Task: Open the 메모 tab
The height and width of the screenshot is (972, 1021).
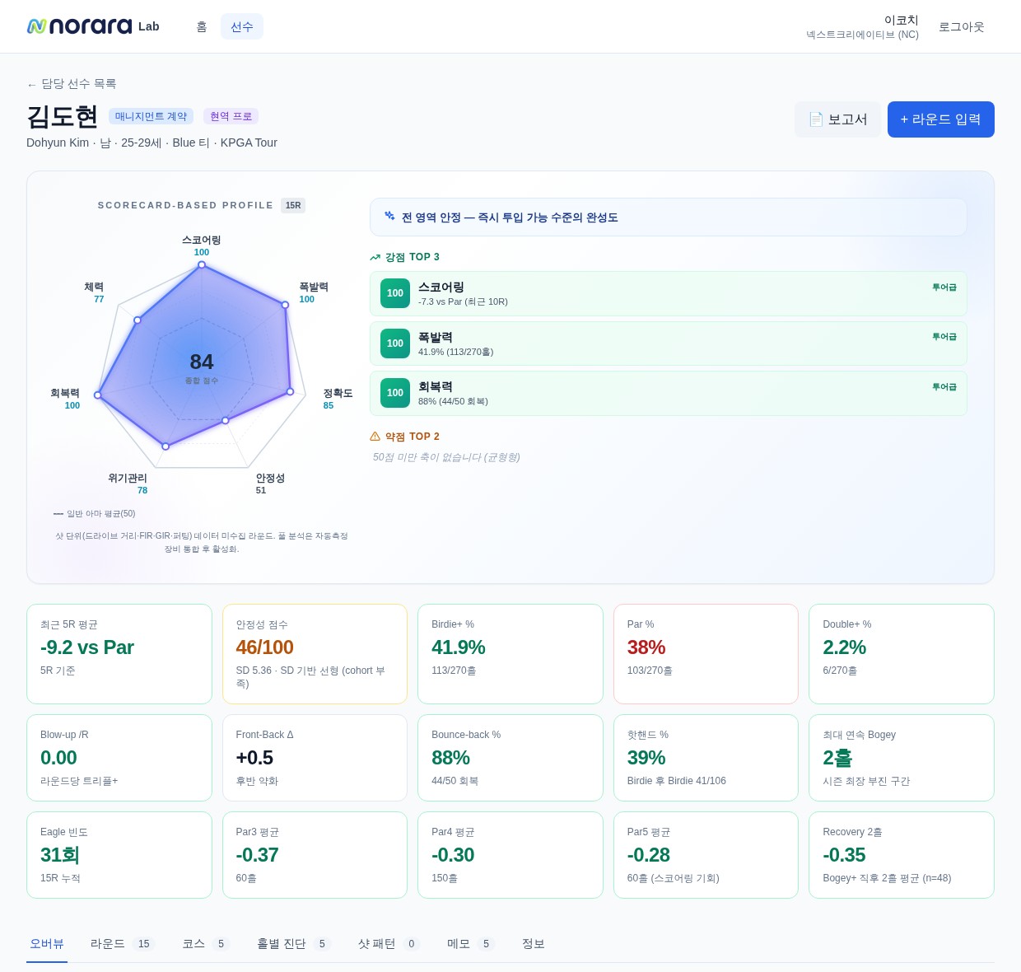Action: point(471,944)
